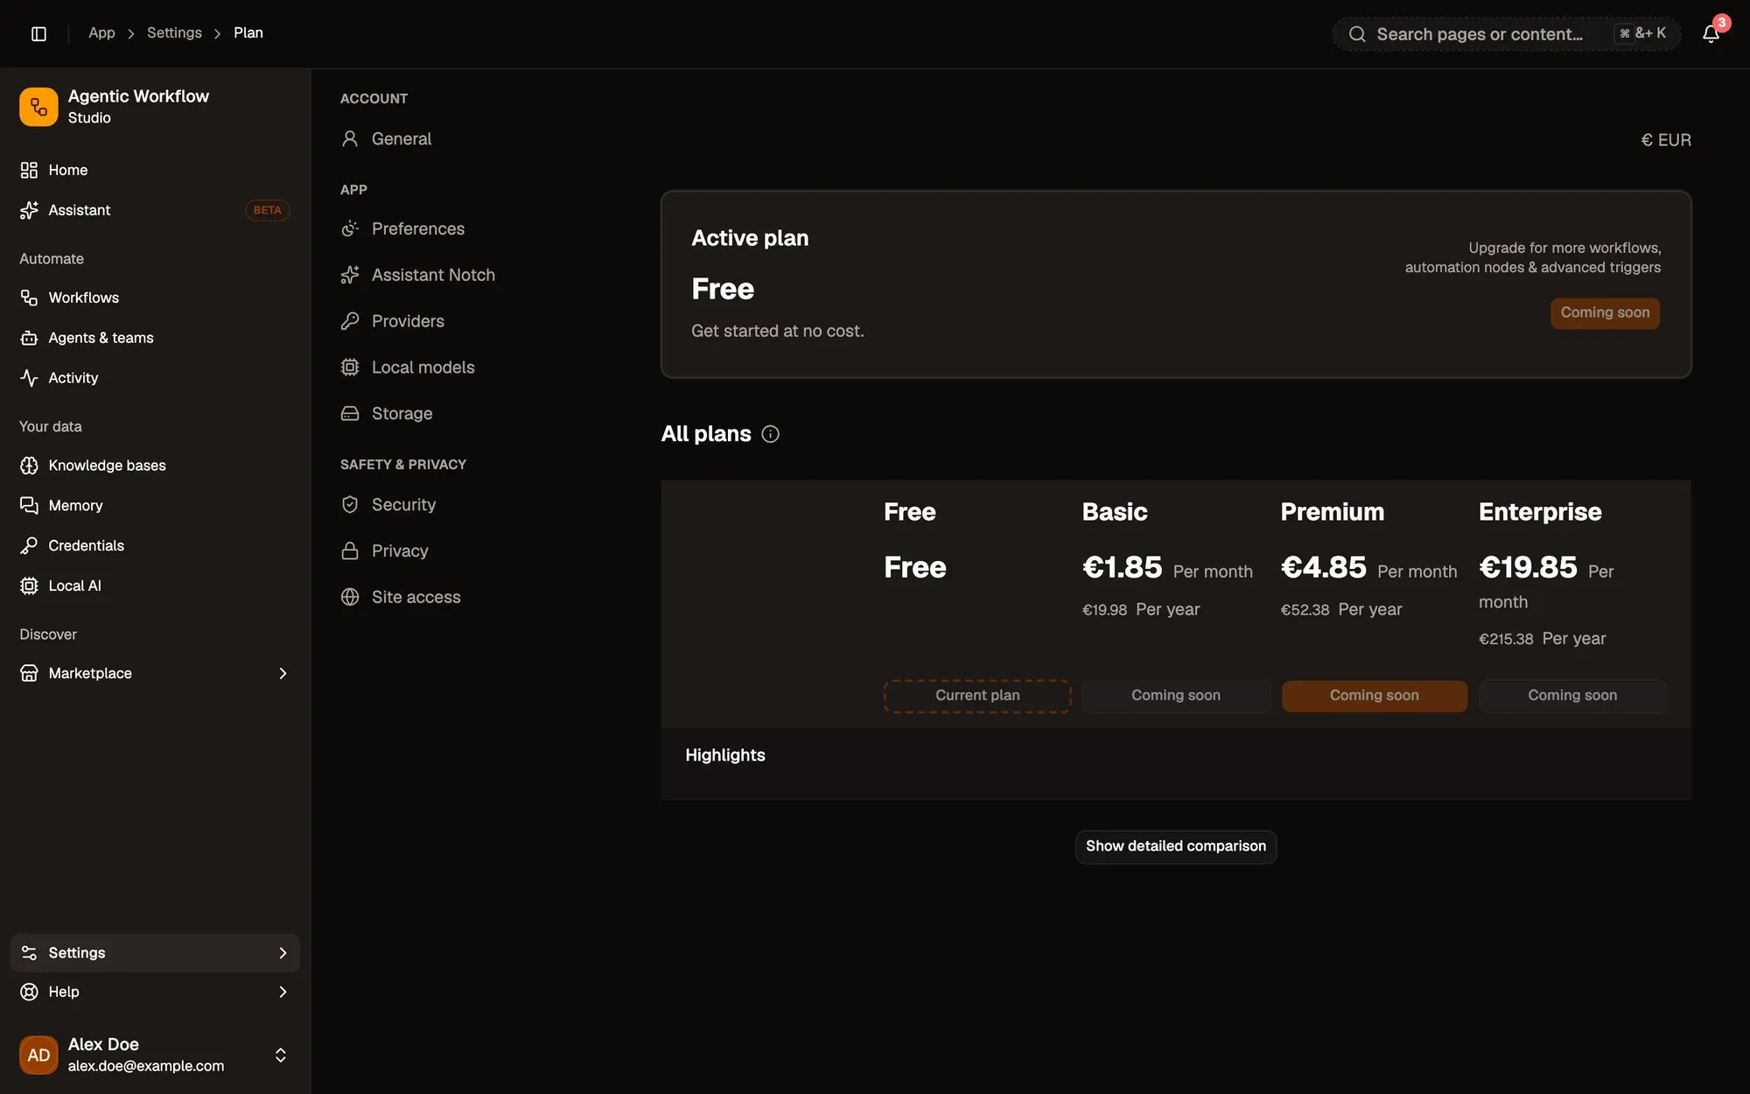Click the Basic plan column heading
Image resolution: width=1750 pixels, height=1094 pixels.
pos(1115,512)
